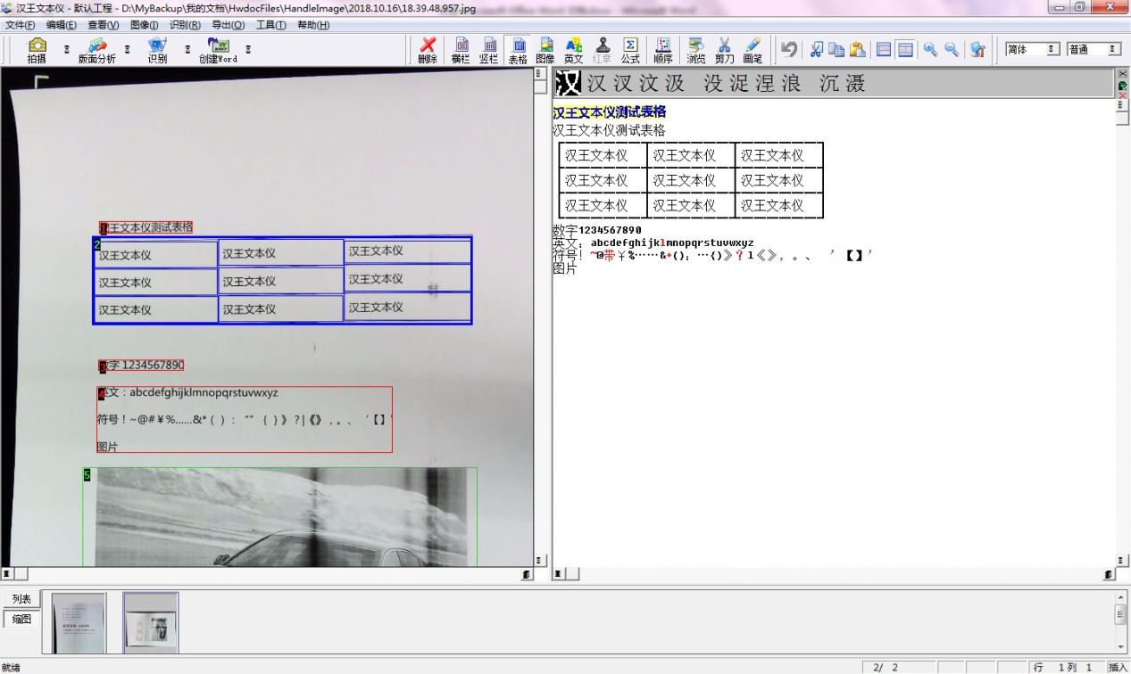This screenshot has height=674, width=1131.
Task: Click 创建Word to create document
Action: click(x=218, y=50)
